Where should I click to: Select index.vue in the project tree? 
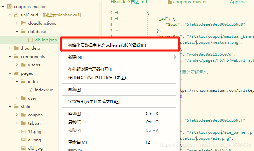pos(44,90)
